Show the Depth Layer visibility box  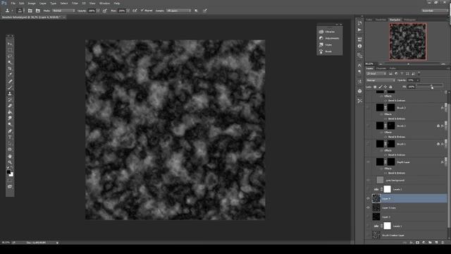[x=368, y=162]
